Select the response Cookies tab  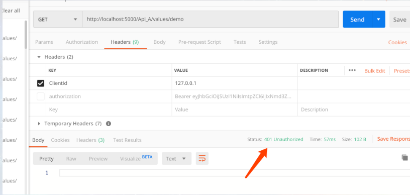pyautogui.click(x=60, y=140)
